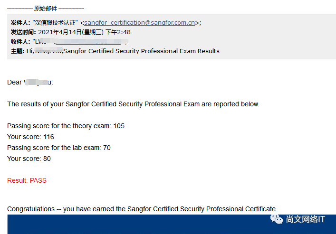Click the Congratulations certificate sentence
Viewport: 336px width, 234px height.
point(142,209)
